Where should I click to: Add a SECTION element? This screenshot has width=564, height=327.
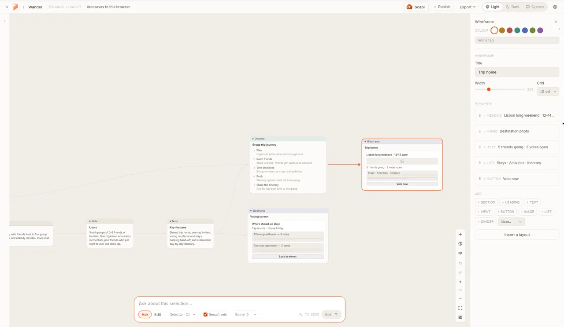486,202
